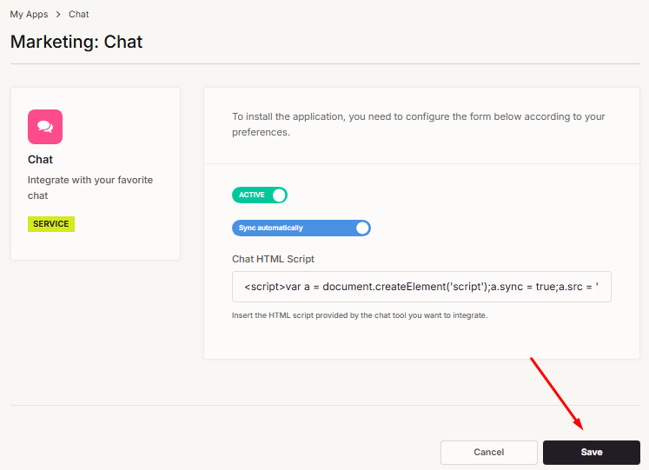Viewport: 649px width, 470px height.
Task: Click the divider line above Cancel and Save
Action: (x=324, y=405)
